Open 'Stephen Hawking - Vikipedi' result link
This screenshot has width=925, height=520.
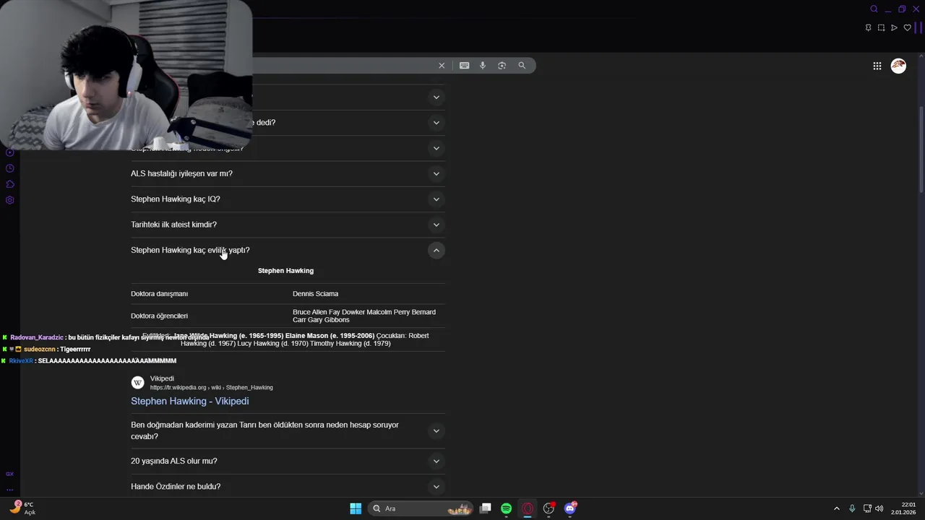(x=190, y=401)
